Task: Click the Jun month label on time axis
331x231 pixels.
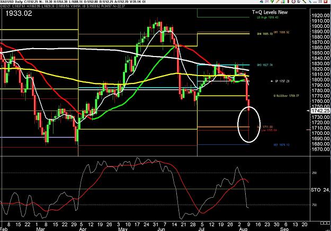Action: [x=161, y=229]
